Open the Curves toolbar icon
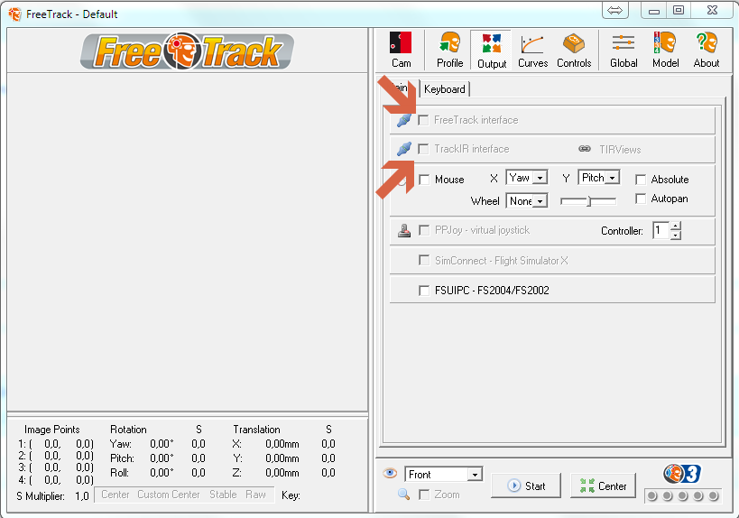739x518 pixels. point(532,50)
